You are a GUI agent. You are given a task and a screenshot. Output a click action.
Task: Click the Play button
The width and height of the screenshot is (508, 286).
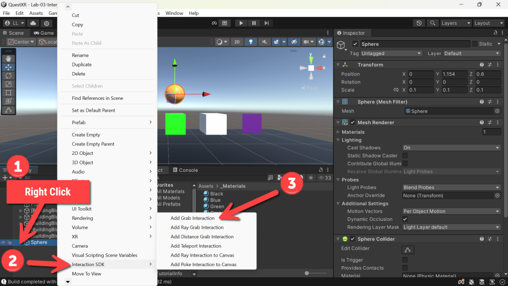tap(241, 23)
